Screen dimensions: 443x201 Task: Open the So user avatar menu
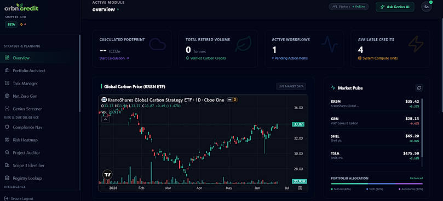426,7
